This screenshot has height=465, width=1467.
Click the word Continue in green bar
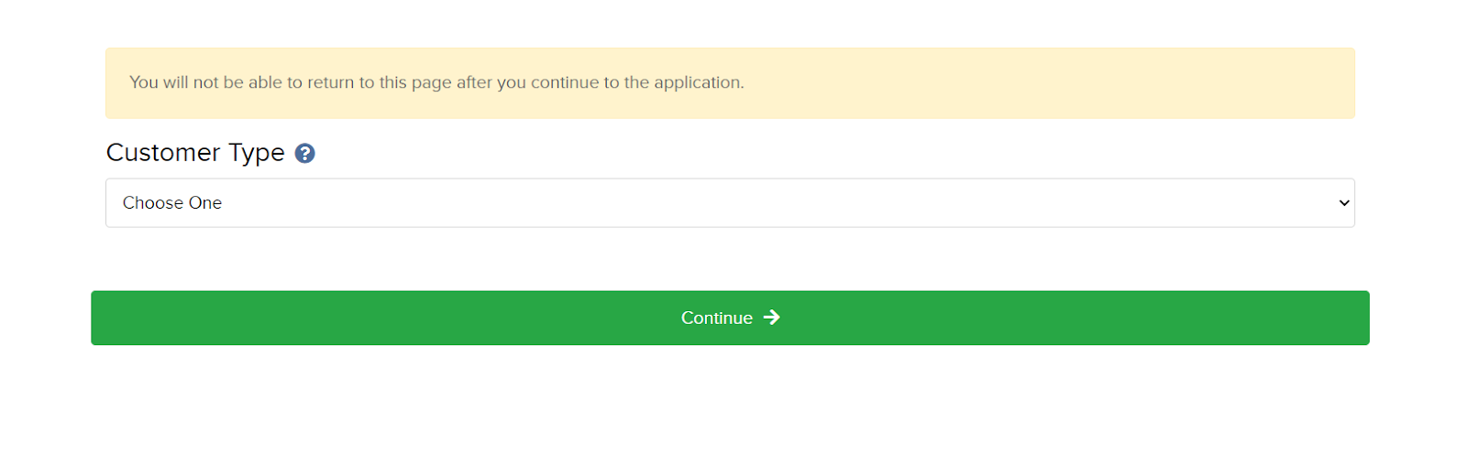pos(717,318)
